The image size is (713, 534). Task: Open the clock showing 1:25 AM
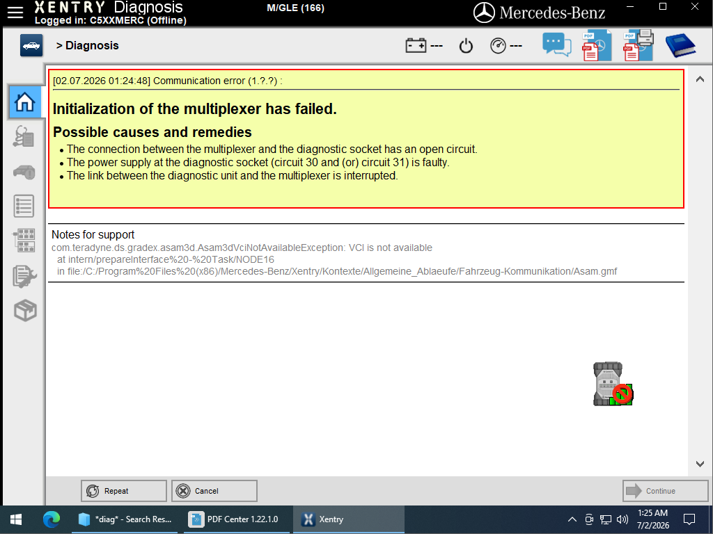pyautogui.click(x=653, y=519)
